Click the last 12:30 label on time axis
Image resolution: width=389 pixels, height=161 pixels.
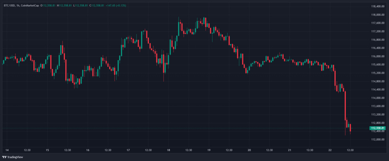point(350,150)
